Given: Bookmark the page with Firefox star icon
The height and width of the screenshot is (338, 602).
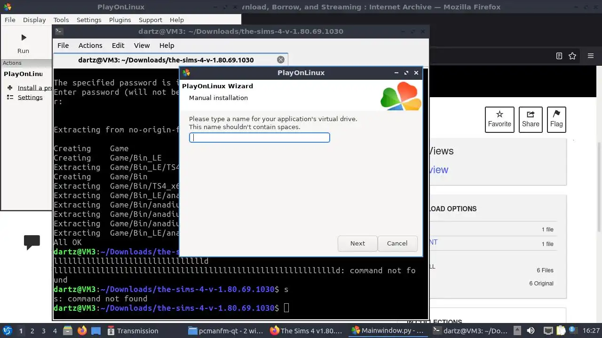Looking at the screenshot, I should coord(572,56).
